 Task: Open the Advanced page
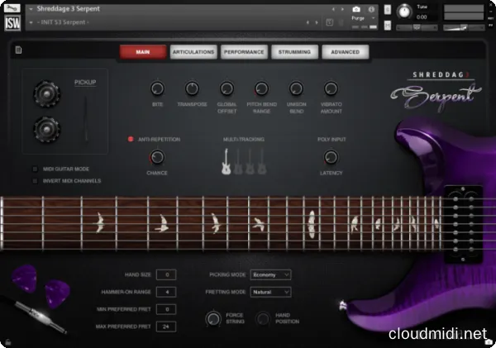tap(345, 52)
